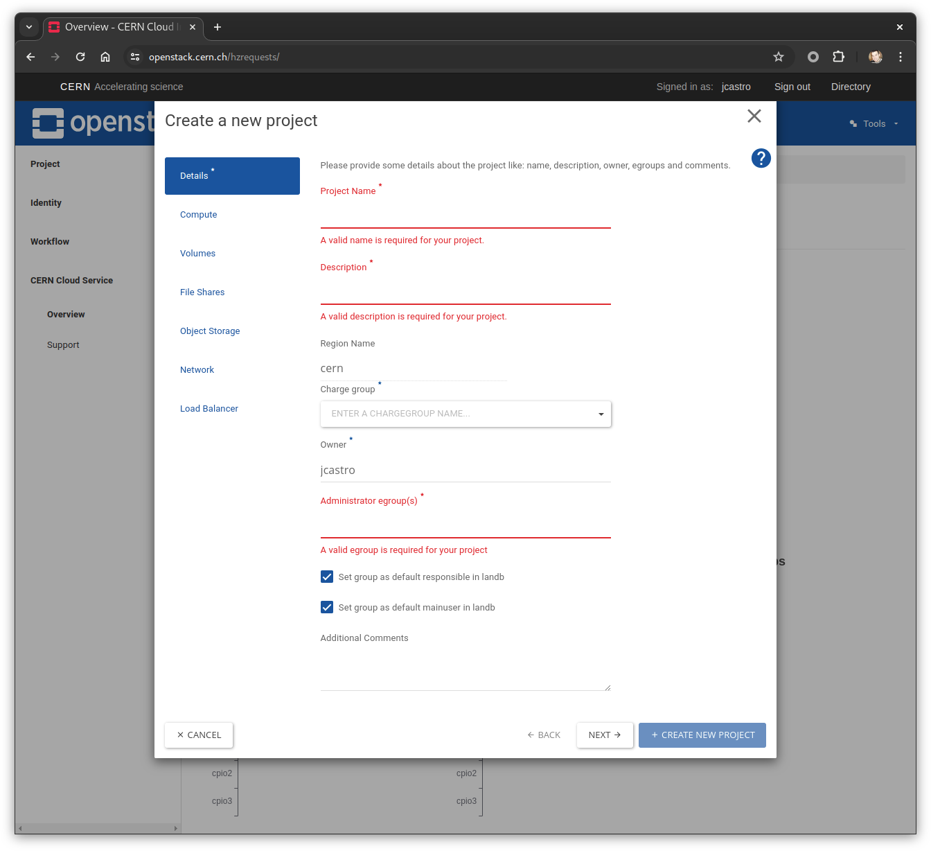Close the Overview - CERN Cloud tab
The image size is (931, 851).
click(193, 27)
